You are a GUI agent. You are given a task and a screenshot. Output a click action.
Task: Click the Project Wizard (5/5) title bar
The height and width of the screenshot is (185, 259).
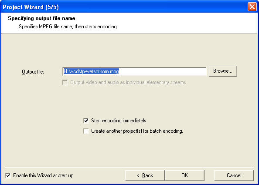click(x=124, y=7)
